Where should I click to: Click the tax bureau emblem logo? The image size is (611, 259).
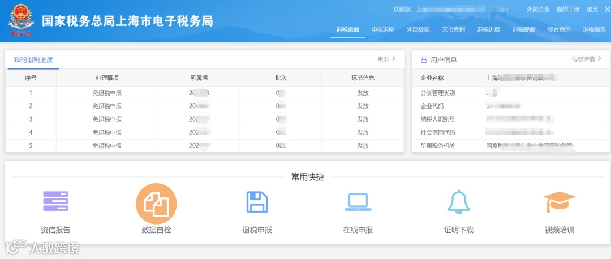21,20
